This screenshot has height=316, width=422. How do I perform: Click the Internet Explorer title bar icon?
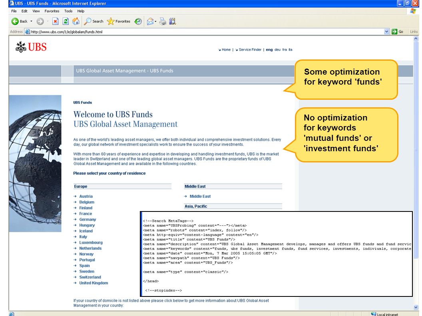(12, 3)
